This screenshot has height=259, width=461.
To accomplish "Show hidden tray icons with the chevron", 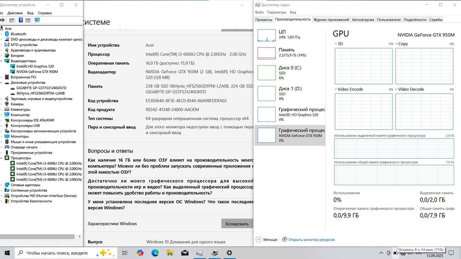I will coord(381,253).
